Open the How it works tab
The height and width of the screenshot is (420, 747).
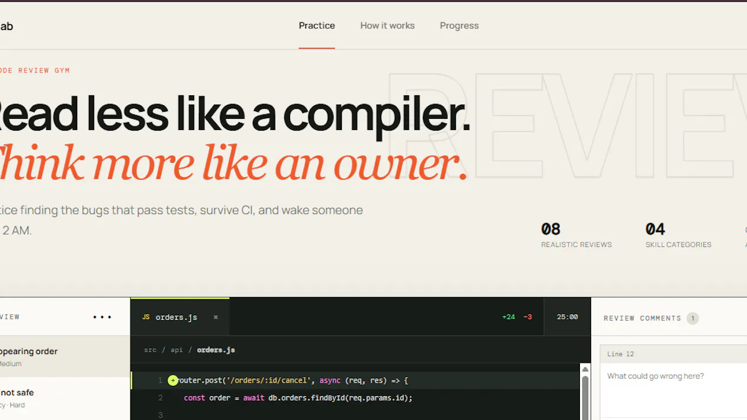[x=387, y=26]
